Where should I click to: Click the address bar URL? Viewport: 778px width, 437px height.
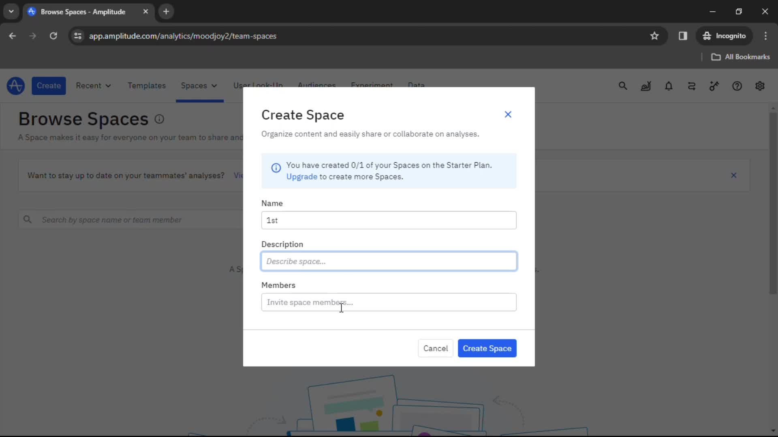tap(183, 36)
